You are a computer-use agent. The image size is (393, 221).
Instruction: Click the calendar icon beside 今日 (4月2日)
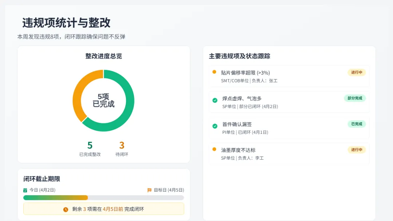click(25, 190)
